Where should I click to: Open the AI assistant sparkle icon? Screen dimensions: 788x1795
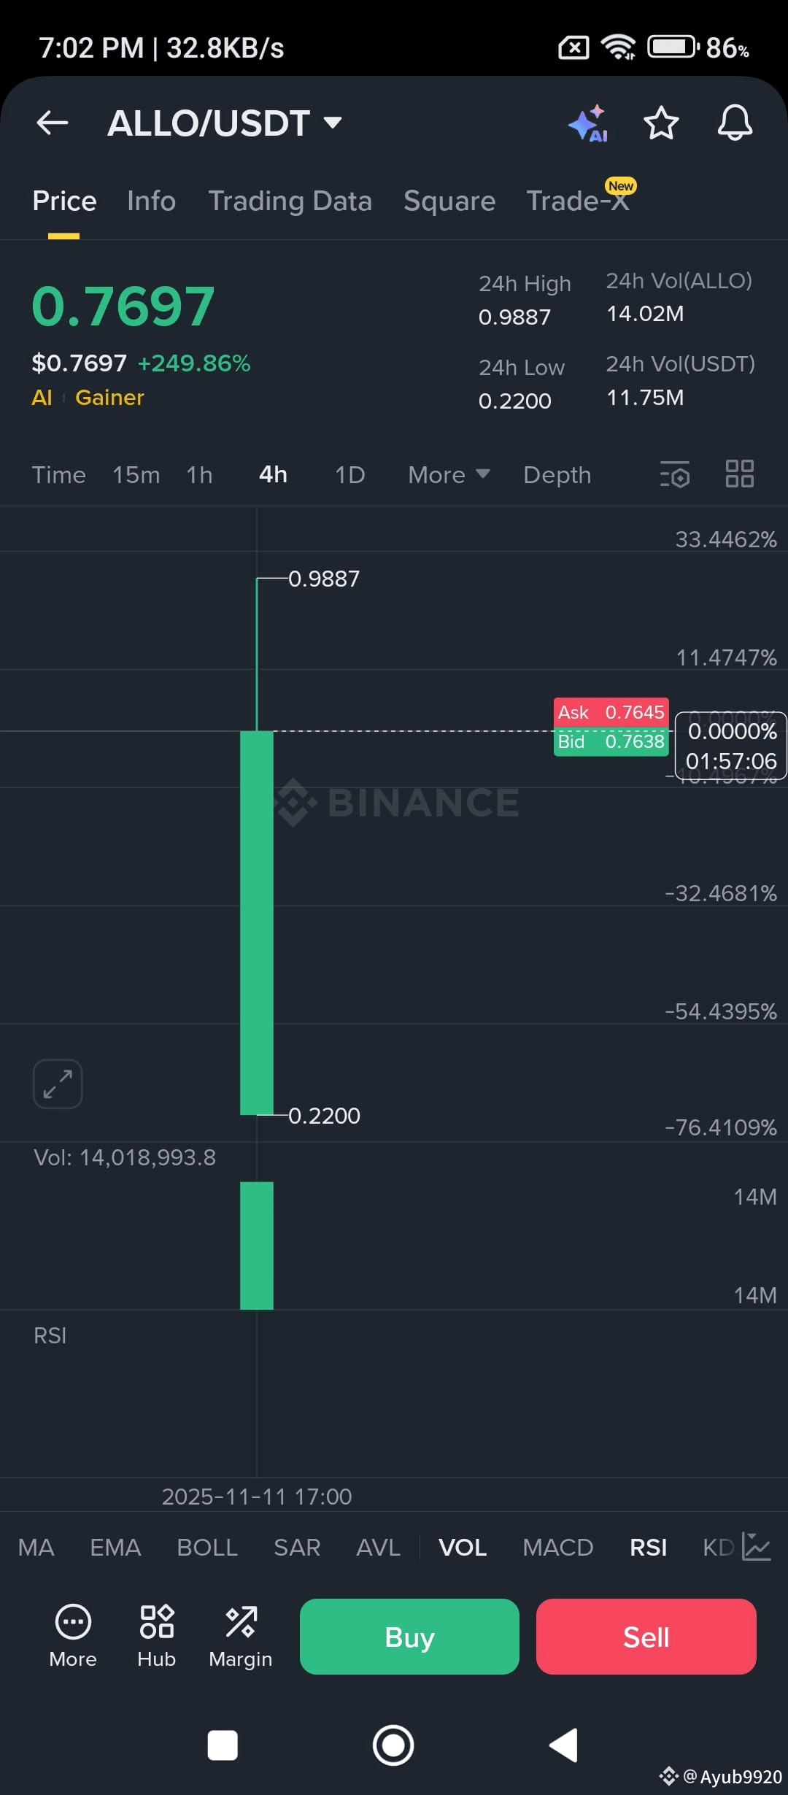[x=589, y=123]
